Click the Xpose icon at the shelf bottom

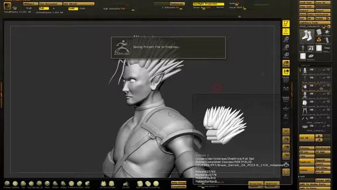286,172
